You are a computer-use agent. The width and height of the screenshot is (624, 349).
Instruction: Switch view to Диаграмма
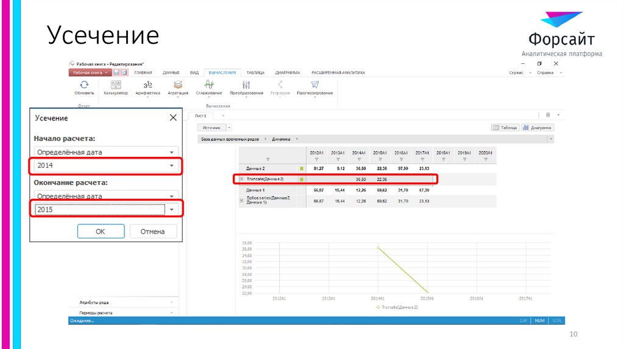[x=537, y=128]
